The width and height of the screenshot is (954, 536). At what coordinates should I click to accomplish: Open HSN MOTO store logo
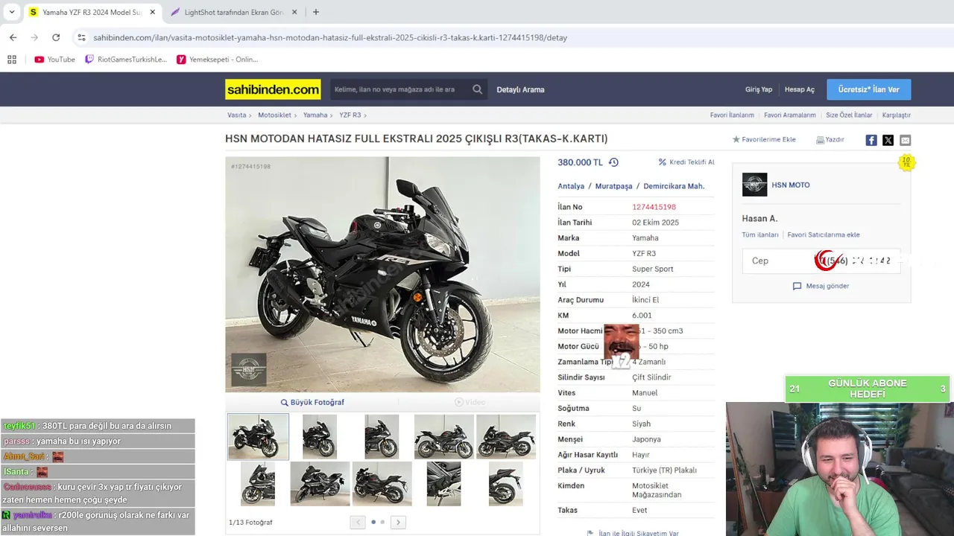coord(754,185)
